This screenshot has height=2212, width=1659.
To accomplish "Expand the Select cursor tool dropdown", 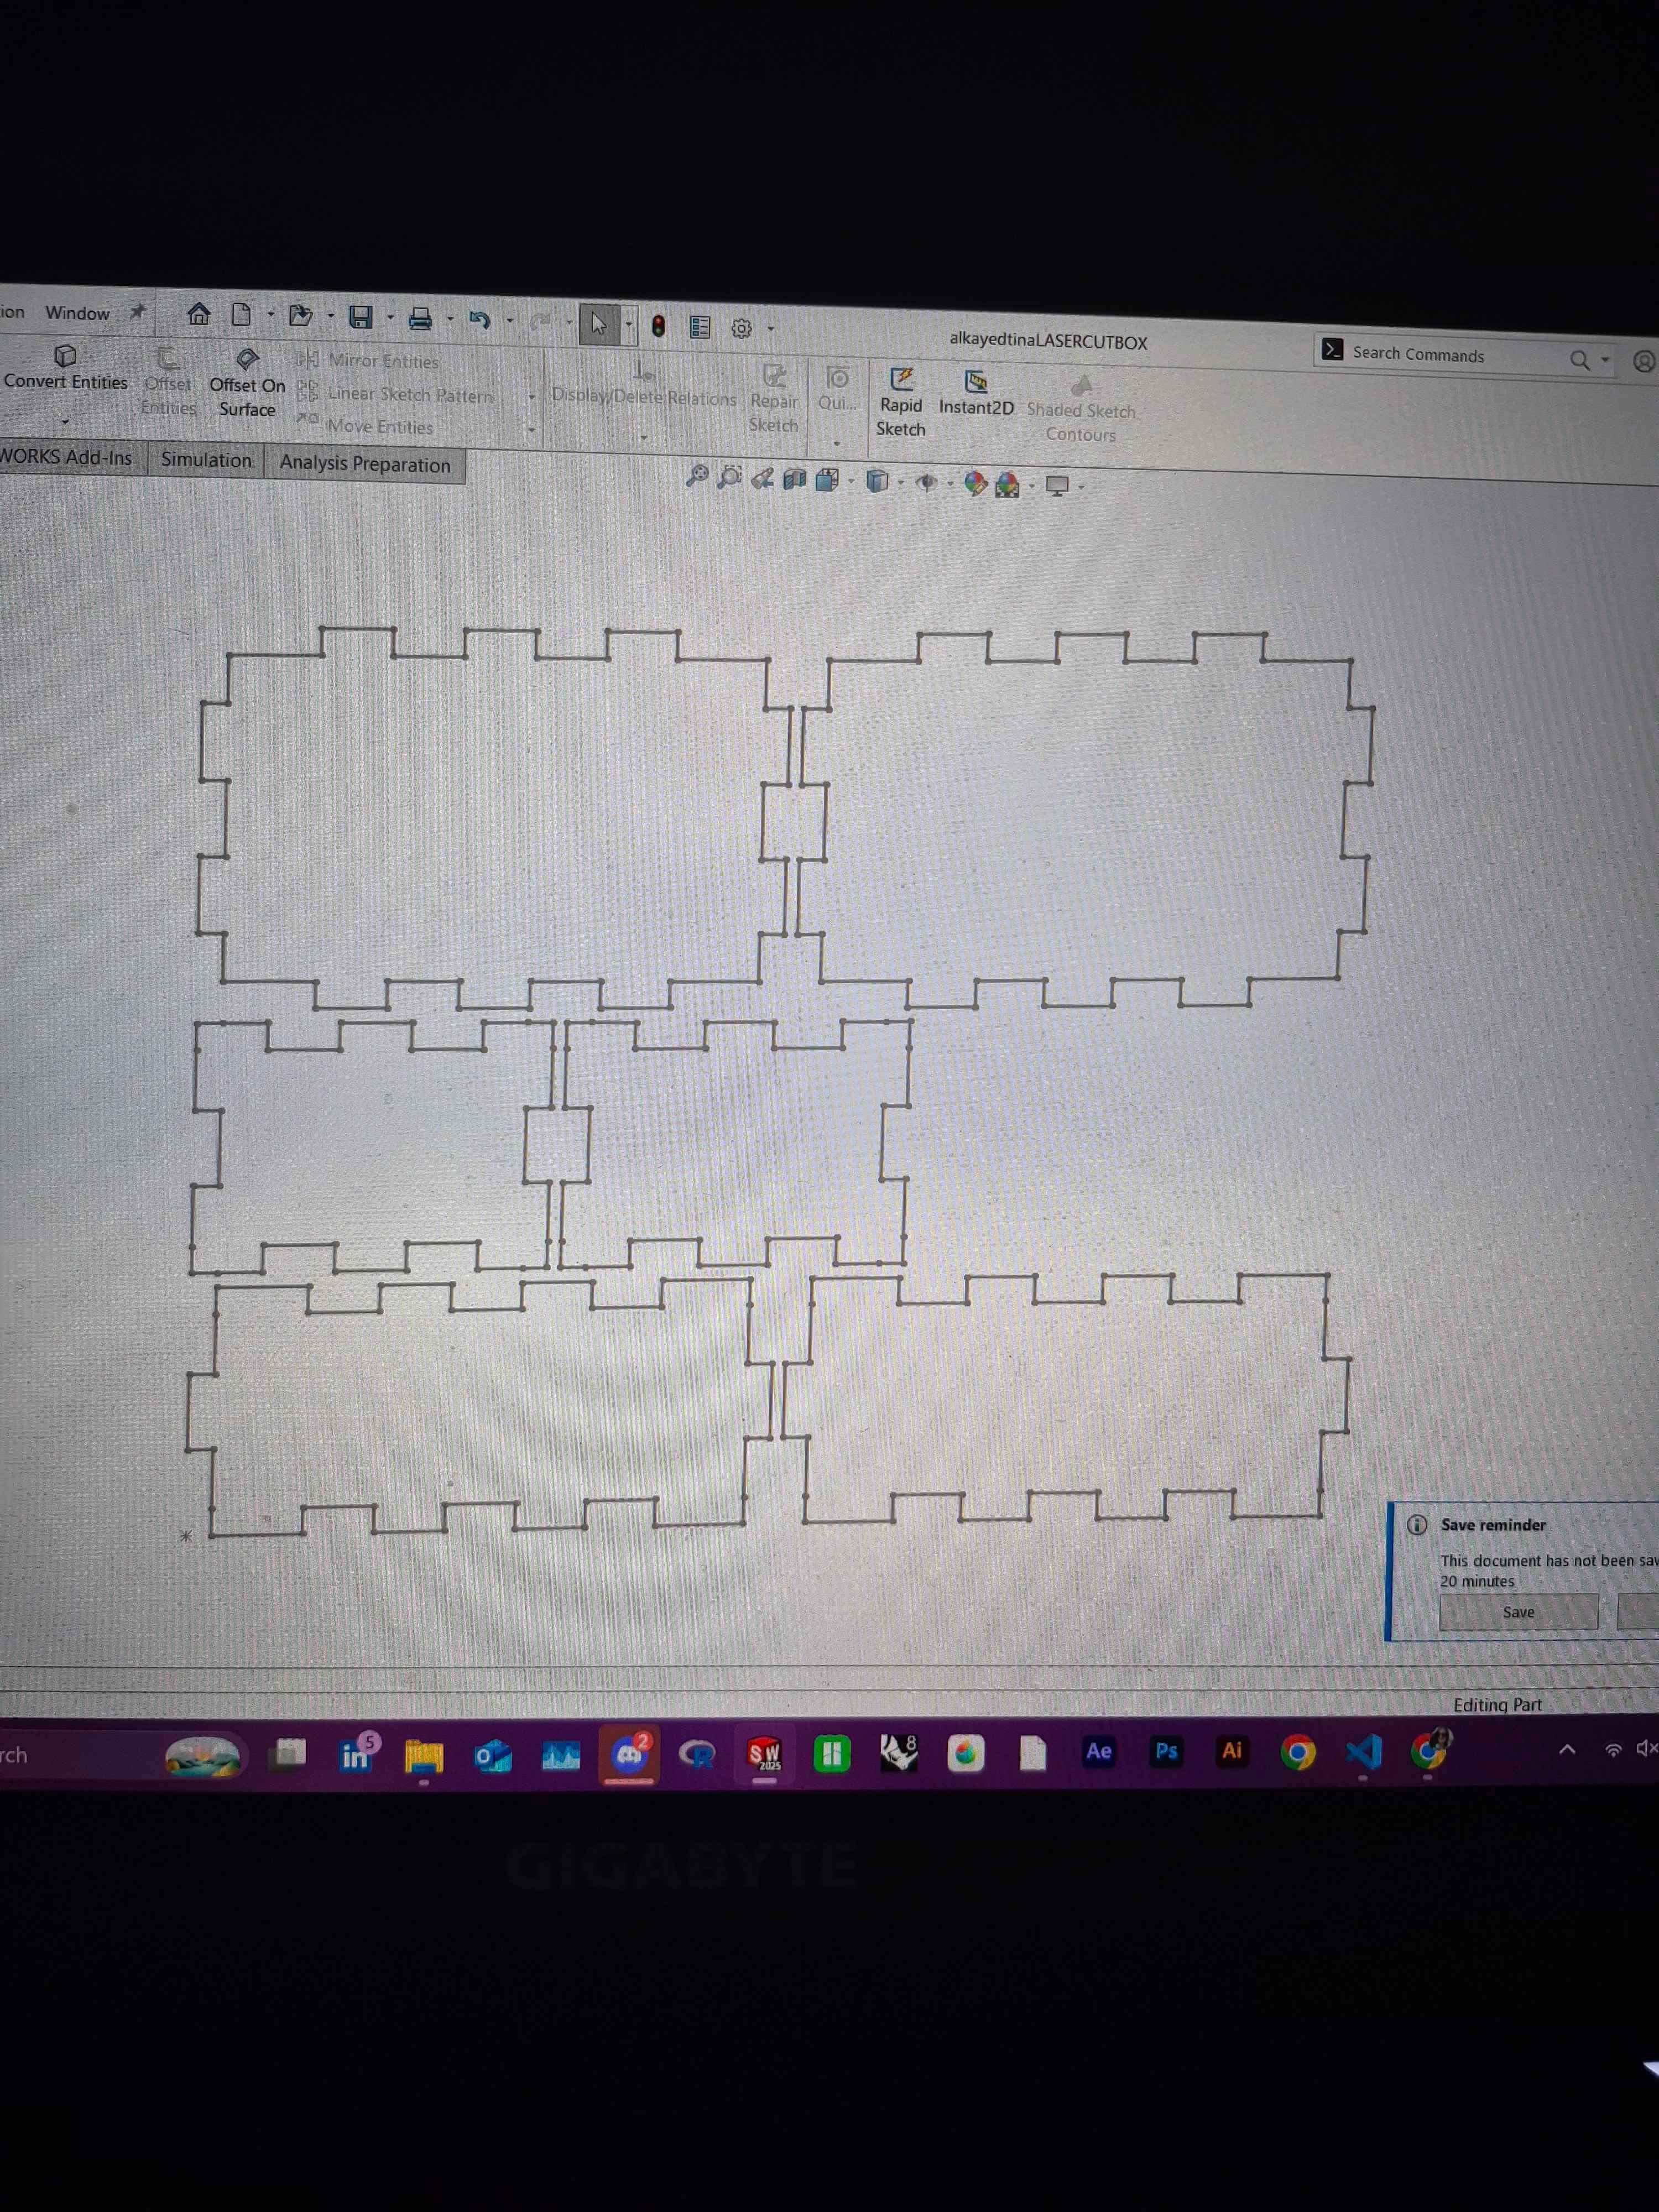I will (x=629, y=325).
